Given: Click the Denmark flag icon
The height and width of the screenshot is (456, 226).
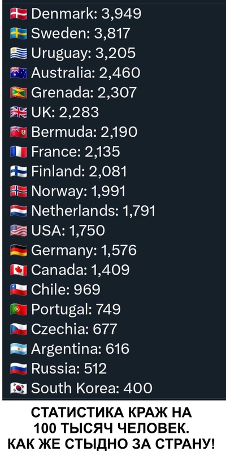Looking at the screenshot, I should [19, 14].
